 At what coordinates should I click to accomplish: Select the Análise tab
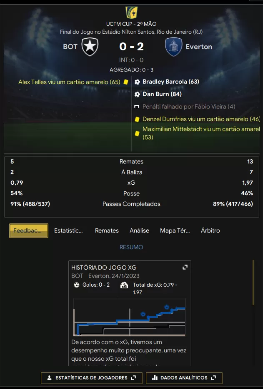tap(139, 230)
